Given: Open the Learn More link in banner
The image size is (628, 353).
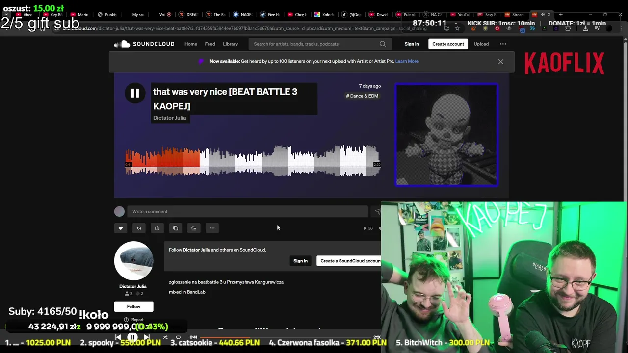Looking at the screenshot, I should [x=407, y=61].
